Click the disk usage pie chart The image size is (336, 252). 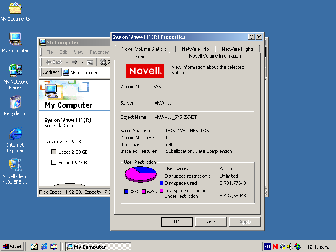[x=141, y=174]
